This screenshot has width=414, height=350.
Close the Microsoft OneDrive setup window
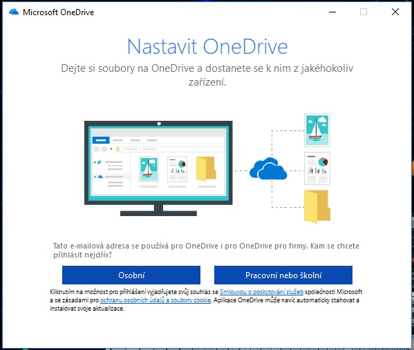coord(395,12)
